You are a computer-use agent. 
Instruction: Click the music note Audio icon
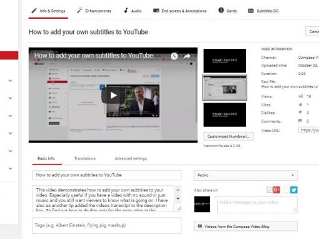[126, 11]
